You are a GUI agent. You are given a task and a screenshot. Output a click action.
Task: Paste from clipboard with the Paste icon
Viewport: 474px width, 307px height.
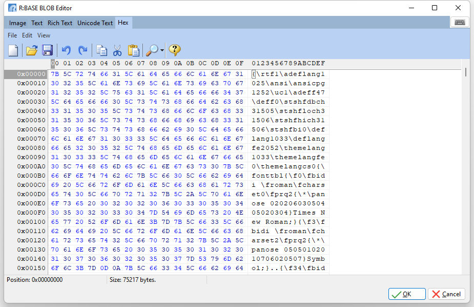coord(133,50)
